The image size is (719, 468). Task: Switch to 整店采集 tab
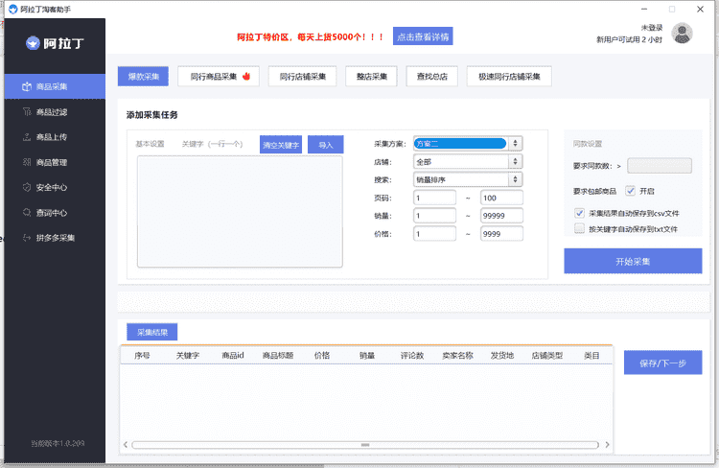pyautogui.click(x=371, y=76)
